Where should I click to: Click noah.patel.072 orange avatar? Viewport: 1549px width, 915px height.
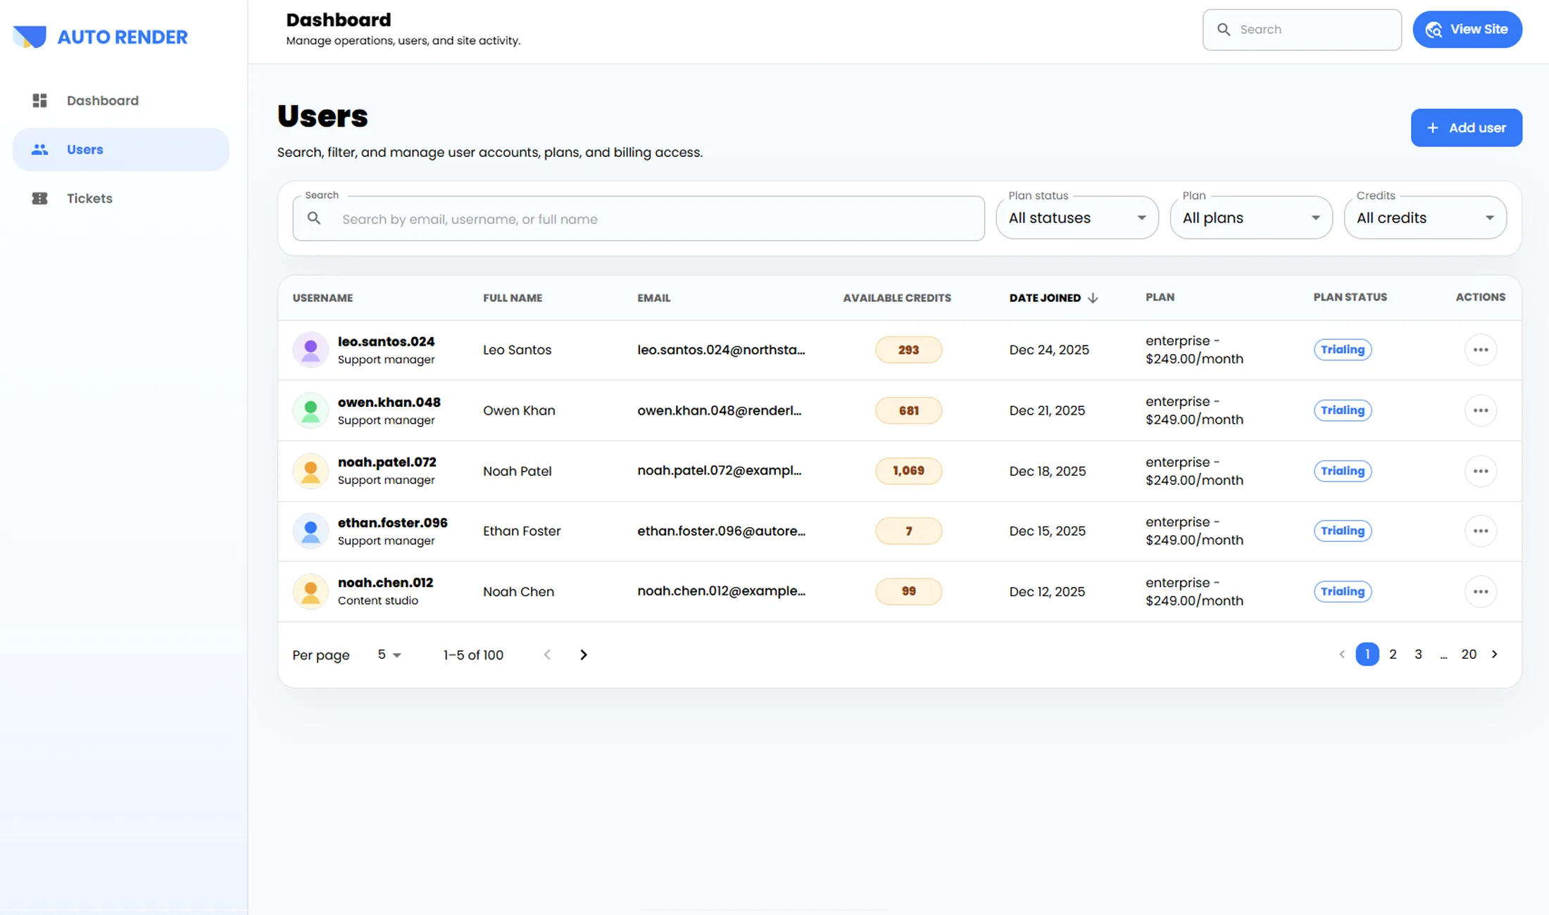[311, 471]
